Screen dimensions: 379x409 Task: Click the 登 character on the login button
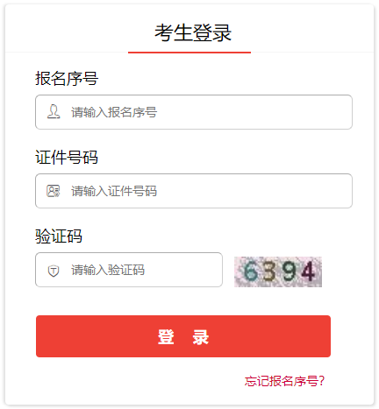166,336
